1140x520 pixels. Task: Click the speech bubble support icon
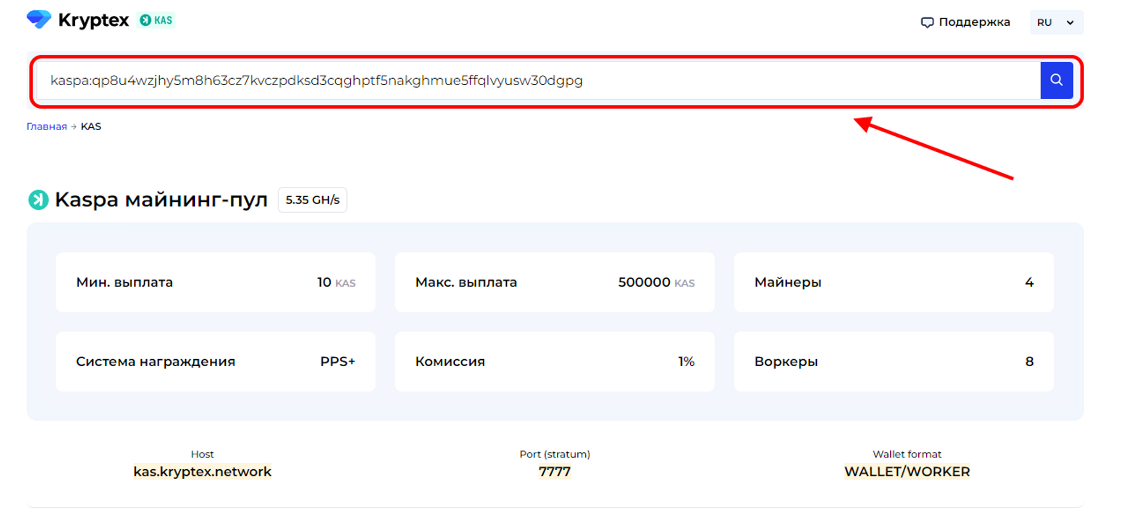927,23
